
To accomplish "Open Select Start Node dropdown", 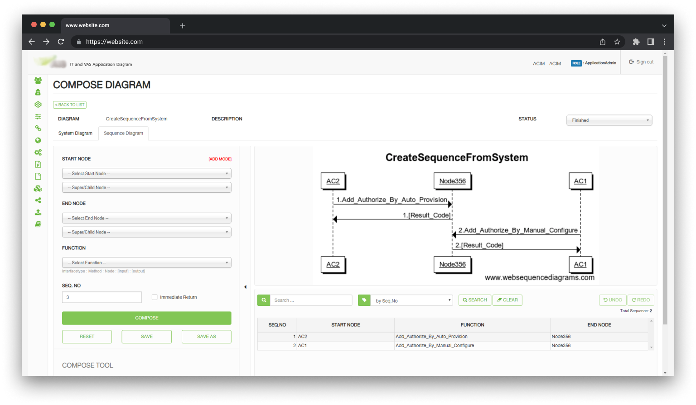I will [x=147, y=174].
